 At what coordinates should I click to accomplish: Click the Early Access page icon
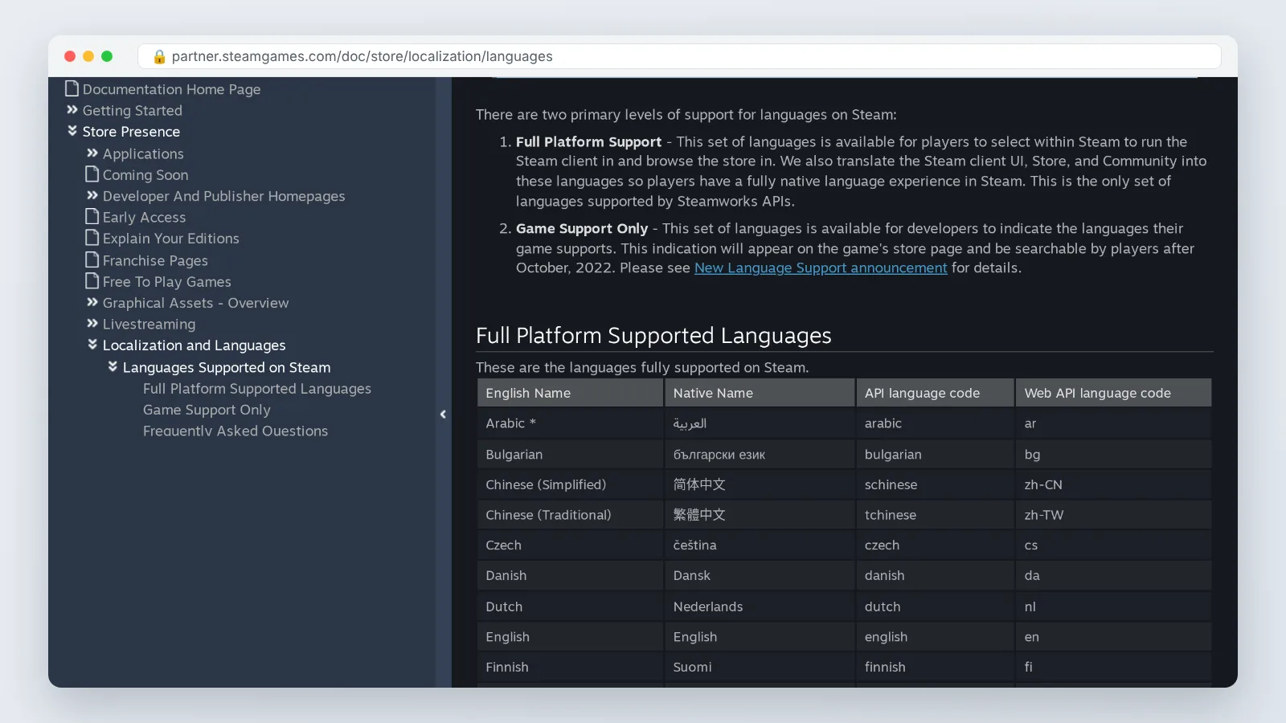(x=92, y=217)
